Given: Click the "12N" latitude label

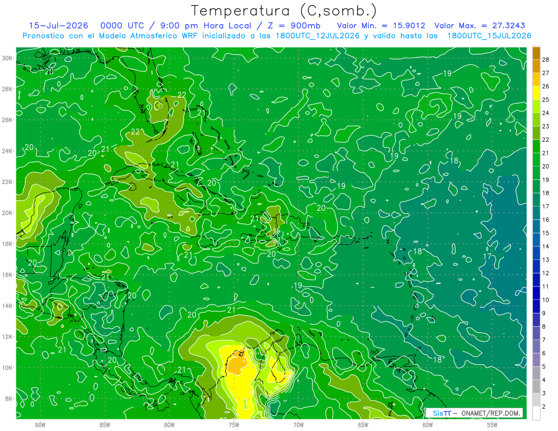Looking at the screenshot, I should (8, 337).
